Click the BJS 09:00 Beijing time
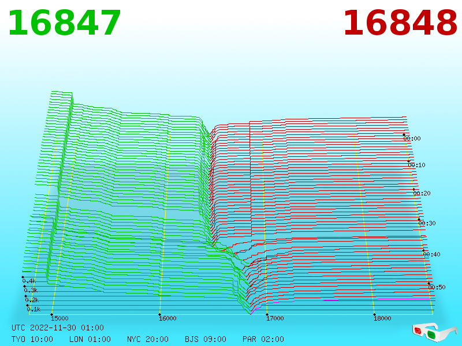The width and height of the screenshot is (462, 346). [x=206, y=339]
